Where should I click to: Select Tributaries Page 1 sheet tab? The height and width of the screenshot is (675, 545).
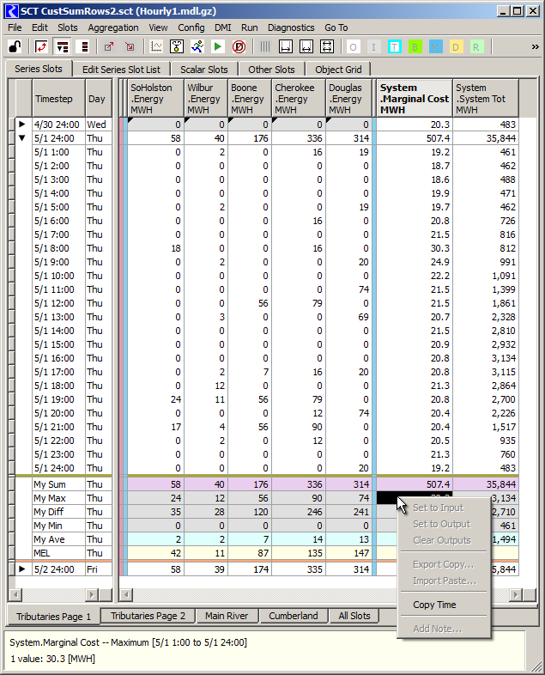[x=53, y=617]
